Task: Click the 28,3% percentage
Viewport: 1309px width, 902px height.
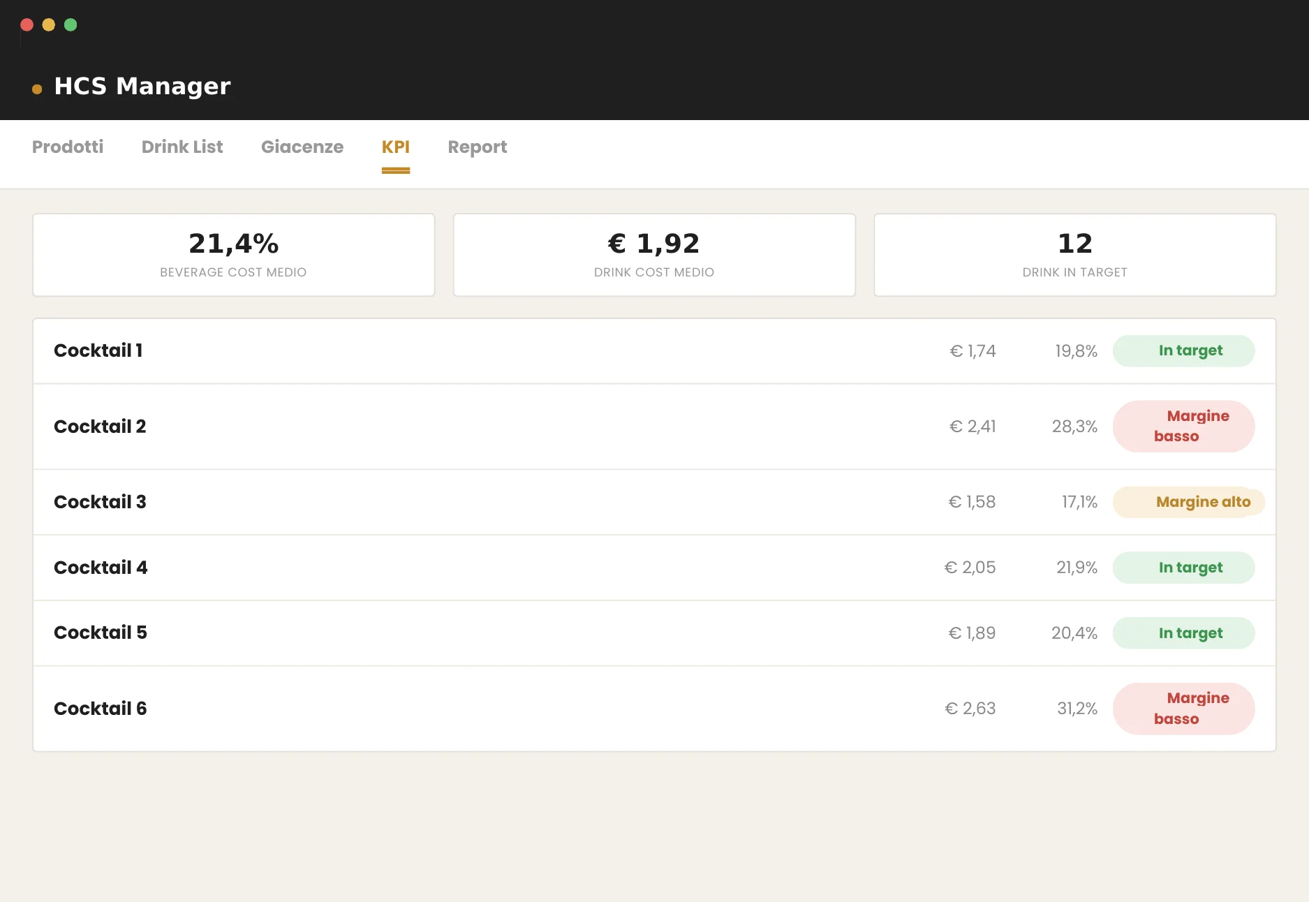Action: [x=1074, y=427]
